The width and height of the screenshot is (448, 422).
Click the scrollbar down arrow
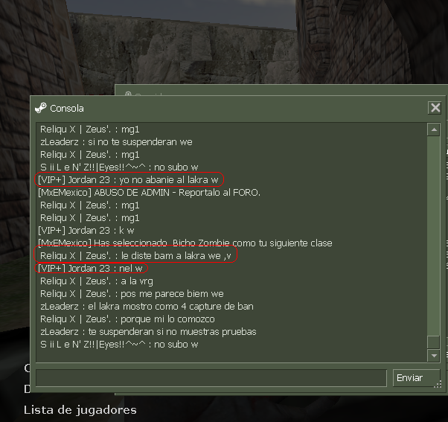tap(433, 356)
